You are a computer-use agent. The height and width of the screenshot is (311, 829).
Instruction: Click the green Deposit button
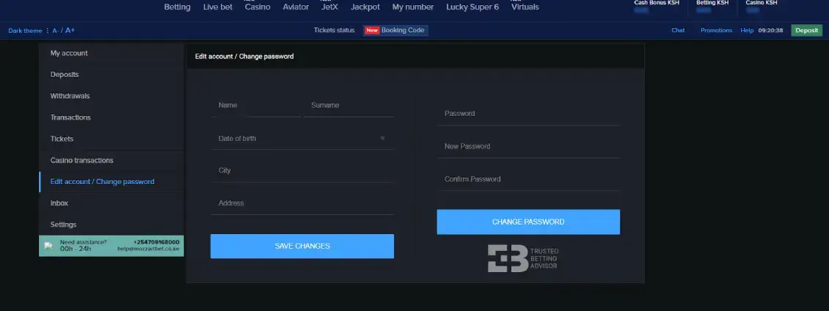(806, 31)
